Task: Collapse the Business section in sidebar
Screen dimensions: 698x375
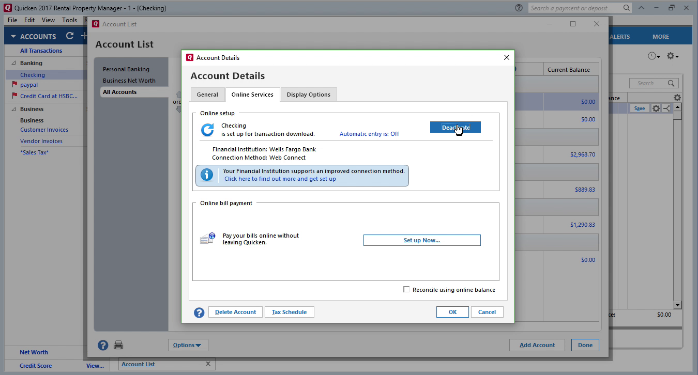Action: 13,109
